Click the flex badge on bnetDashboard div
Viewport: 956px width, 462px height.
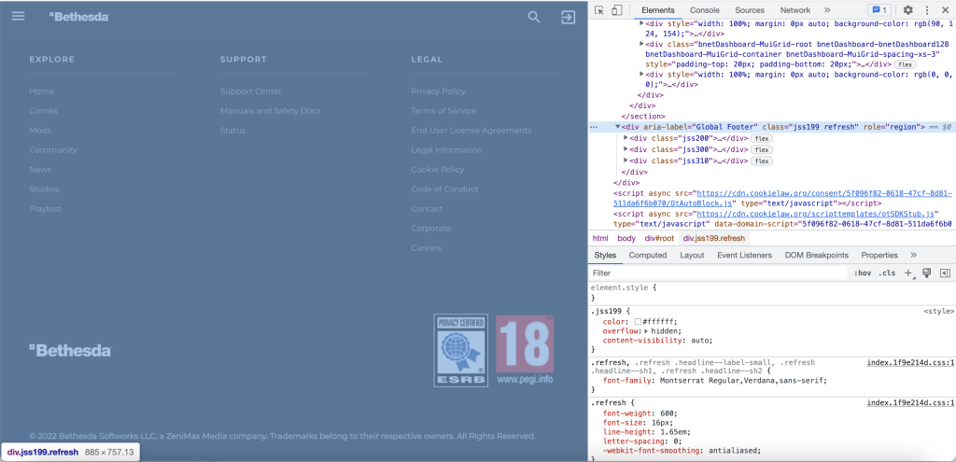click(905, 64)
